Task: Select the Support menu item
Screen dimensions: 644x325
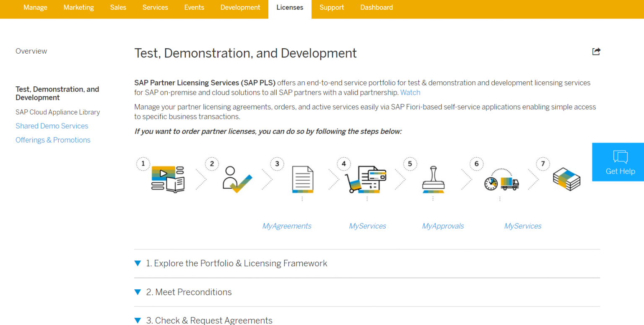Action: [x=332, y=7]
